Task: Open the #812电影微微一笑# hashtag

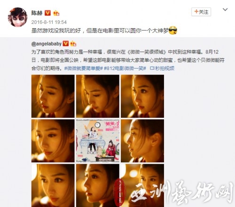Action: 125,69
